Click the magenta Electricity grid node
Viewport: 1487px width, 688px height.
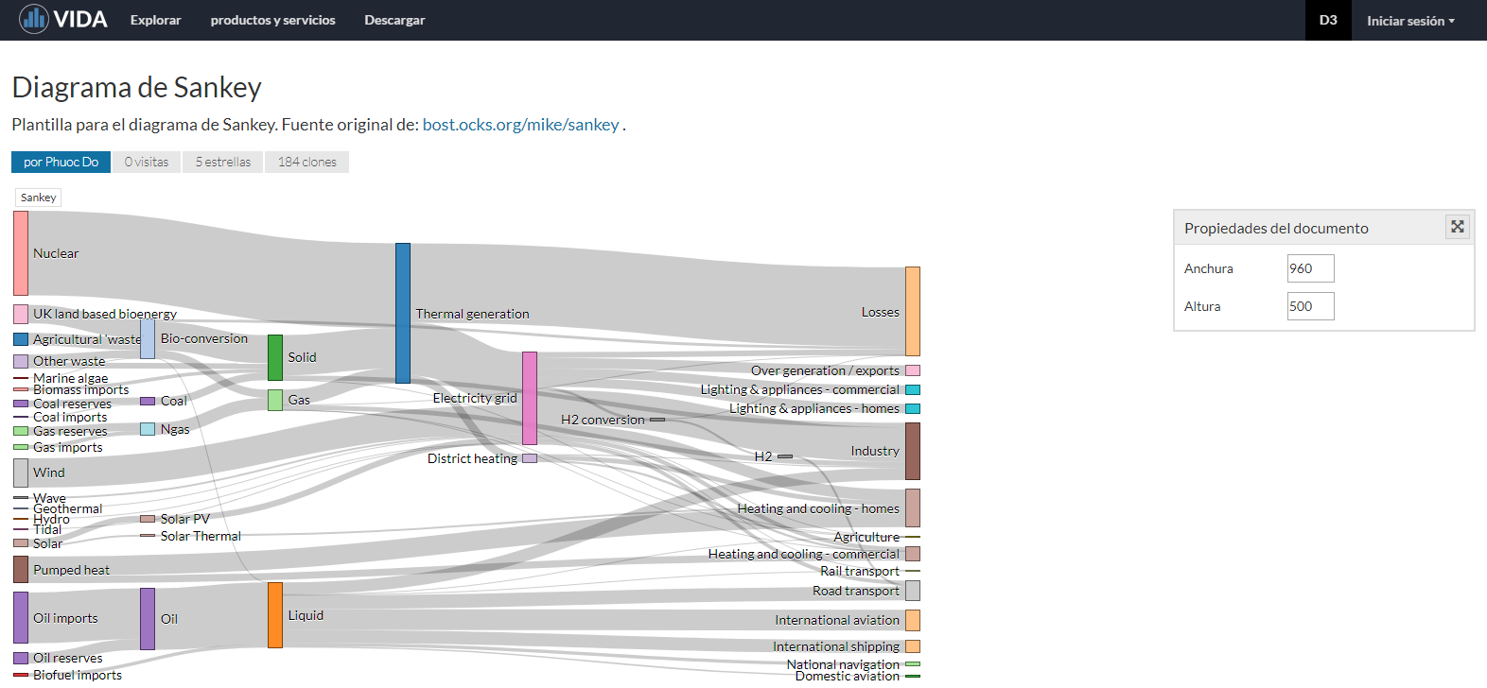[x=530, y=398]
